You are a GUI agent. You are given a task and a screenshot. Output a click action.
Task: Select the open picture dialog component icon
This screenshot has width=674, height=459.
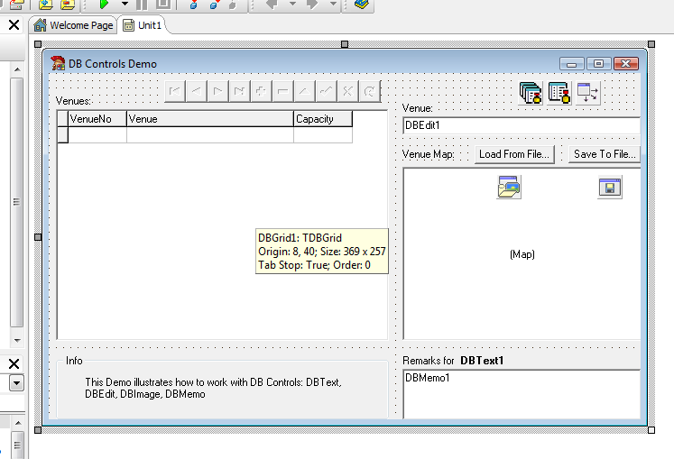click(509, 187)
